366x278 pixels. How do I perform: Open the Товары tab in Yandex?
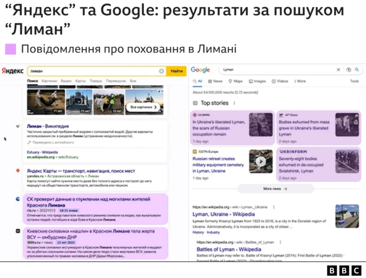pos(96,81)
